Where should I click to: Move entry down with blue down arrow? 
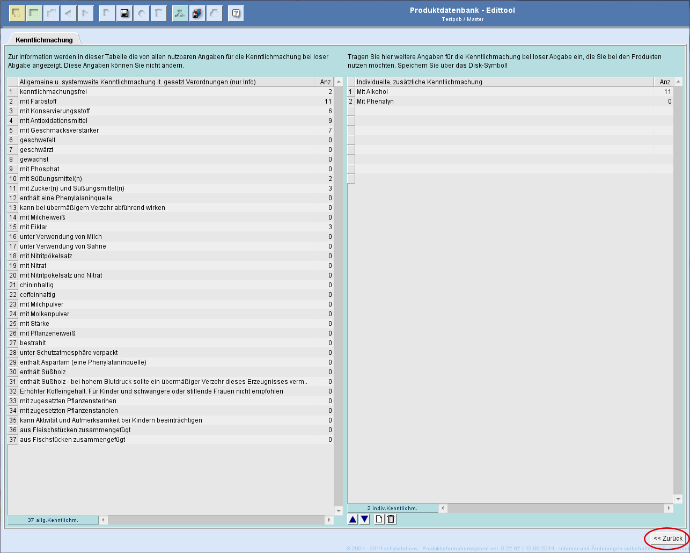364,519
